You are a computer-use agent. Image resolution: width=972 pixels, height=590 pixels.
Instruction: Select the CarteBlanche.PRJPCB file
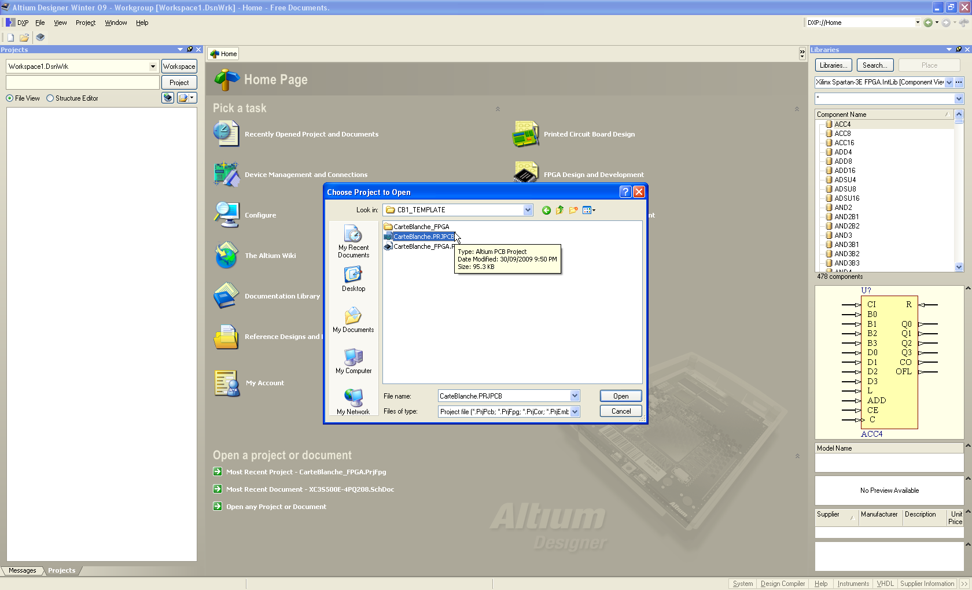[419, 237]
